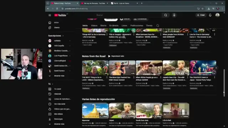Open the Myanmar playlist thumbnail
This screenshot has width=228, height=128.
coord(95,111)
